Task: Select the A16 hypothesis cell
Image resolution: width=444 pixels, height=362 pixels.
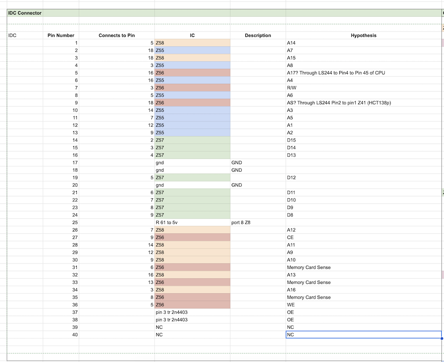Action: (364, 290)
